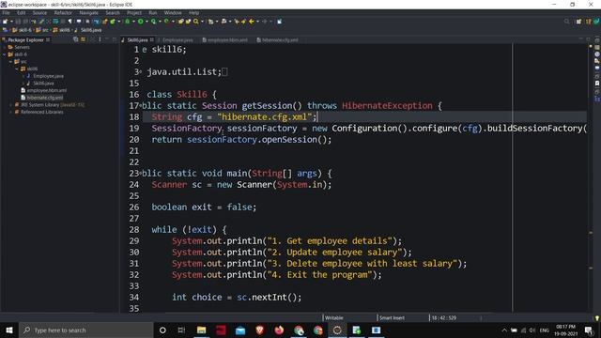Click the Open Perspective icon
Viewport: 601px width, 338px height.
pyautogui.click(x=578, y=22)
